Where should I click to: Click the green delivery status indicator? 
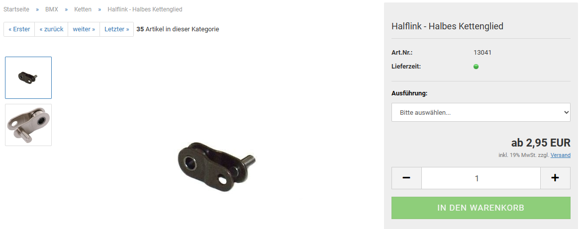(x=476, y=67)
